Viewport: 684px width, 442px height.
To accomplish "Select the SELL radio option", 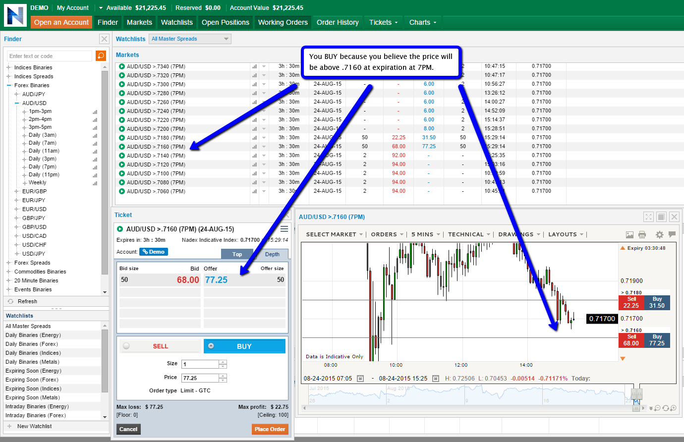I will pos(126,346).
